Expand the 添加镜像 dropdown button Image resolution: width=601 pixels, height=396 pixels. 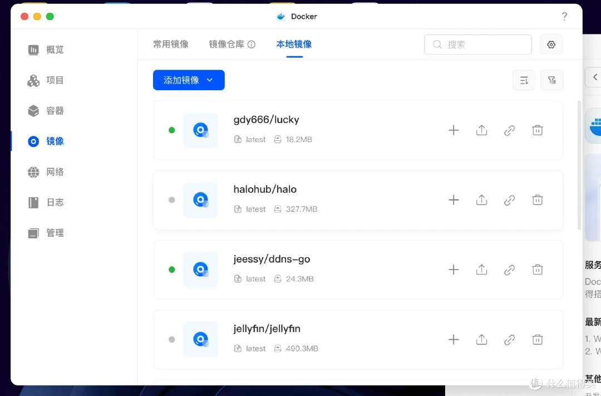click(x=189, y=80)
